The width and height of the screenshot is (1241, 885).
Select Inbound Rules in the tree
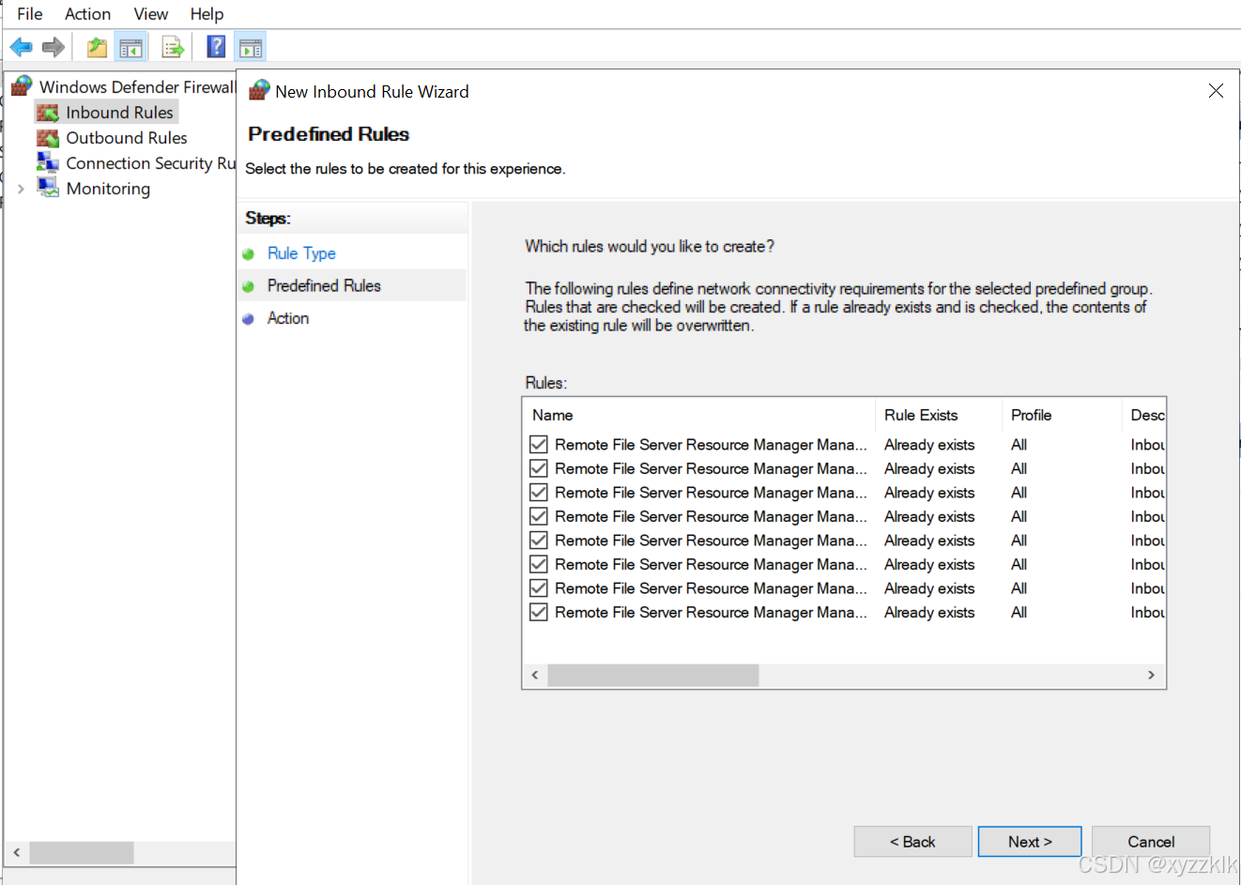[119, 113]
